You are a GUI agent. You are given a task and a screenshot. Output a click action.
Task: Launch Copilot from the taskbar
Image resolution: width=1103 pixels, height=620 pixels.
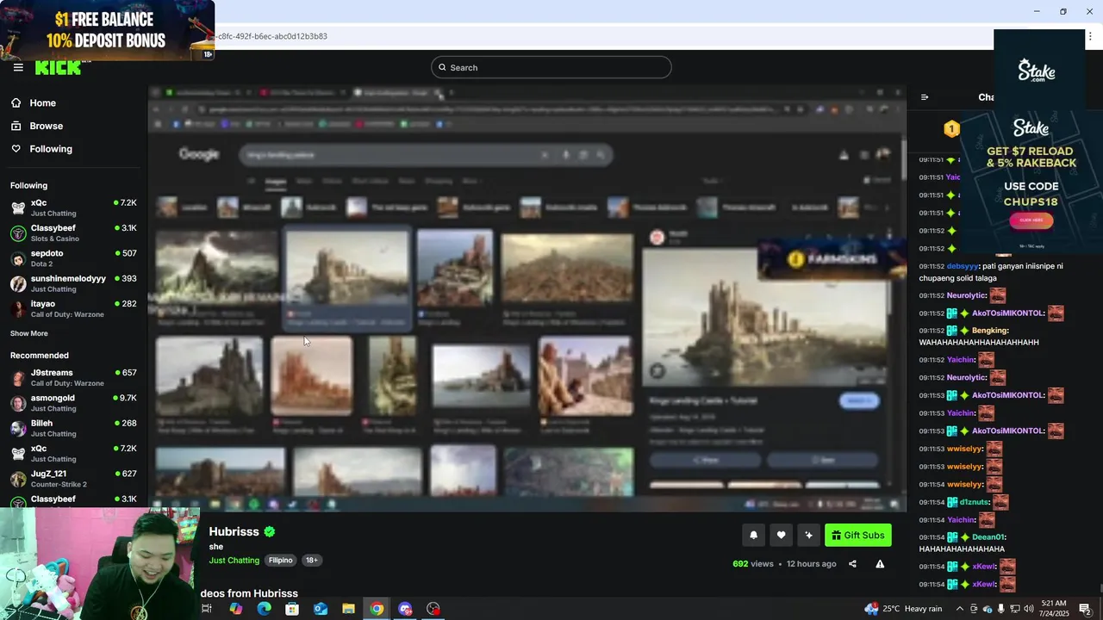coord(235,609)
